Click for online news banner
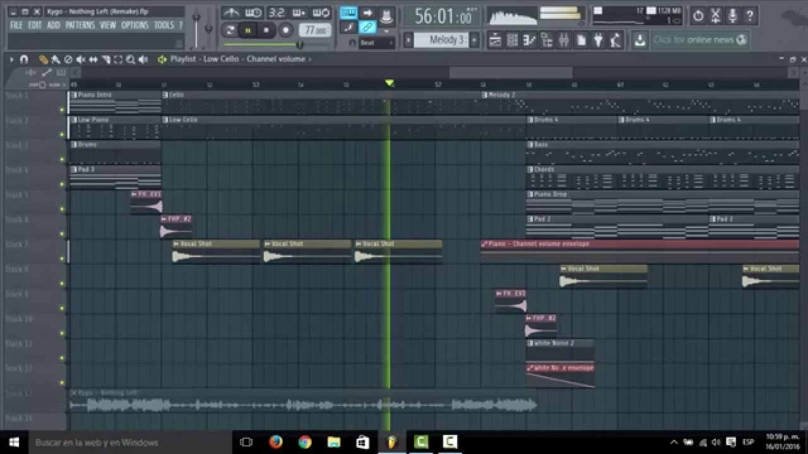Image resolution: width=808 pixels, height=454 pixels. click(x=700, y=40)
